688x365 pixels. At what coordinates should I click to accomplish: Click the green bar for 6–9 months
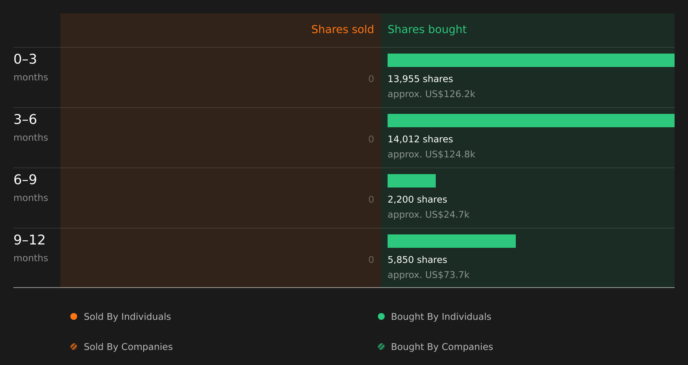click(411, 181)
